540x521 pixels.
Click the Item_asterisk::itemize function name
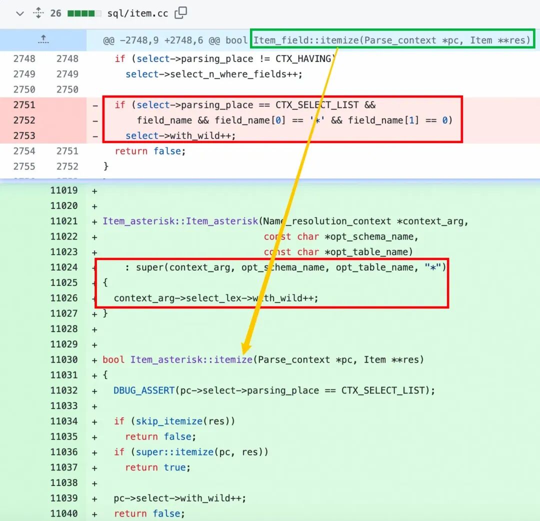tap(191, 359)
